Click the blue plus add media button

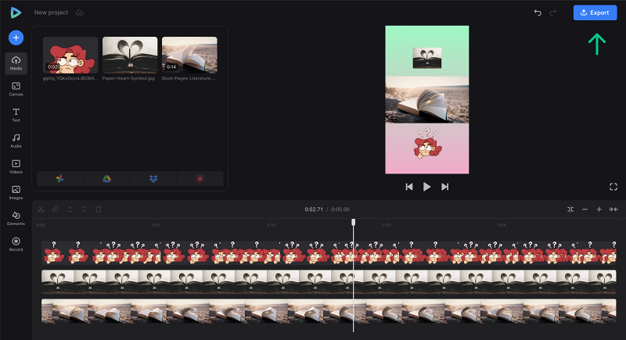click(16, 38)
